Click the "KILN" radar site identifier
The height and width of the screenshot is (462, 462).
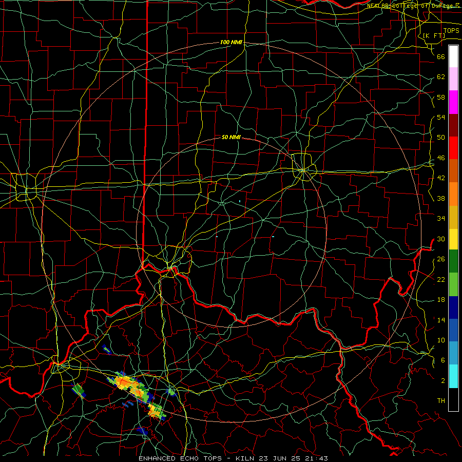(246, 458)
